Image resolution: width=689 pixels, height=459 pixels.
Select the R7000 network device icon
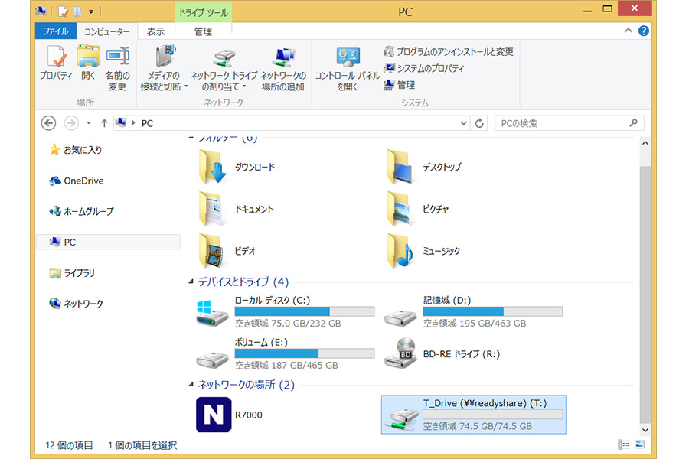pos(214,414)
